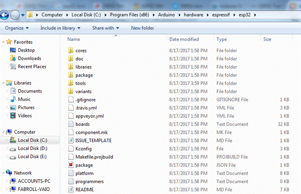301x194 pixels.
Task: Click the Back navigation arrow button
Action: click(x=4, y=15)
